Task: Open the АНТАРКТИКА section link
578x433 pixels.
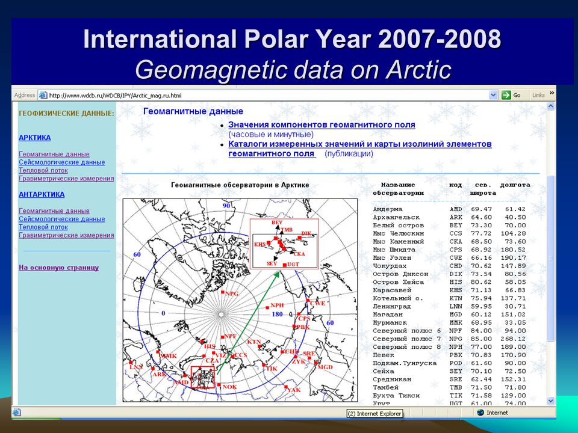Action: [x=42, y=194]
